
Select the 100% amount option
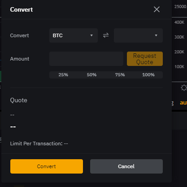pyautogui.click(x=148, y=75)
